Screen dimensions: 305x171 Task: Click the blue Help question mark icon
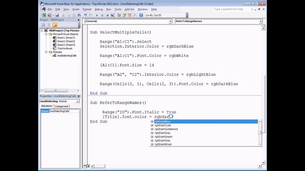coord(141,15)
